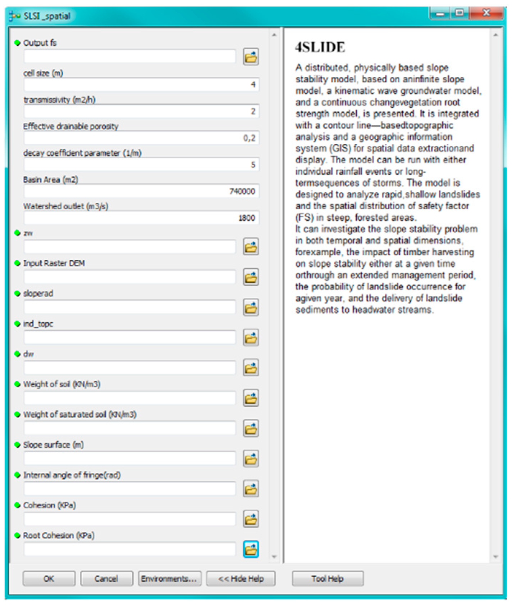Open the Tool Help button
Image resolution: width=512 pixels, height=609 pixels.
328,578
